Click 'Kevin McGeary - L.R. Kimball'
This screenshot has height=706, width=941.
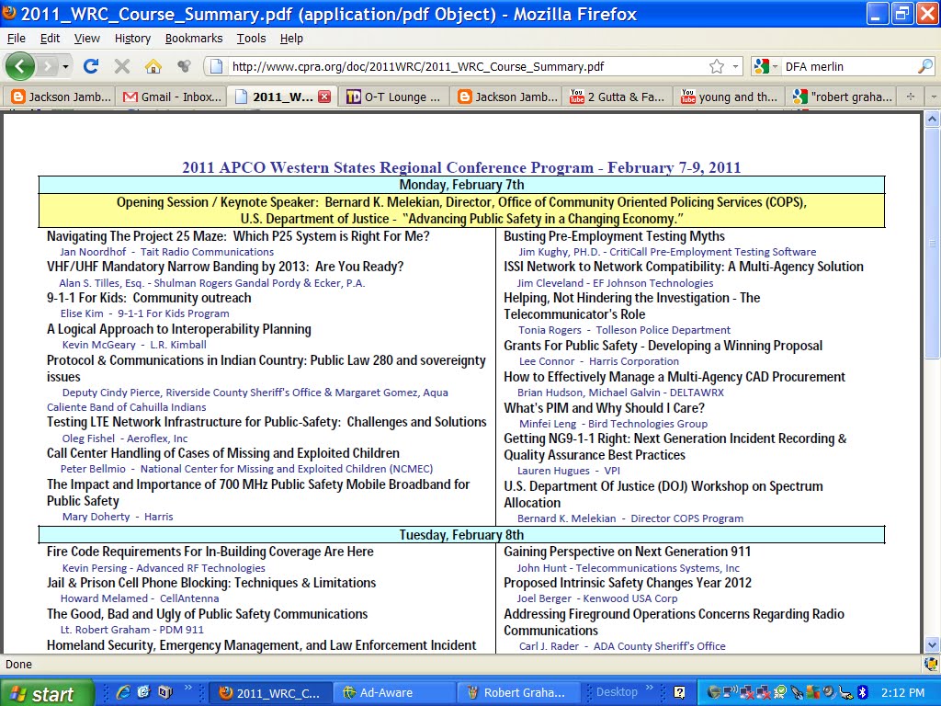click(x=134, y=345)
